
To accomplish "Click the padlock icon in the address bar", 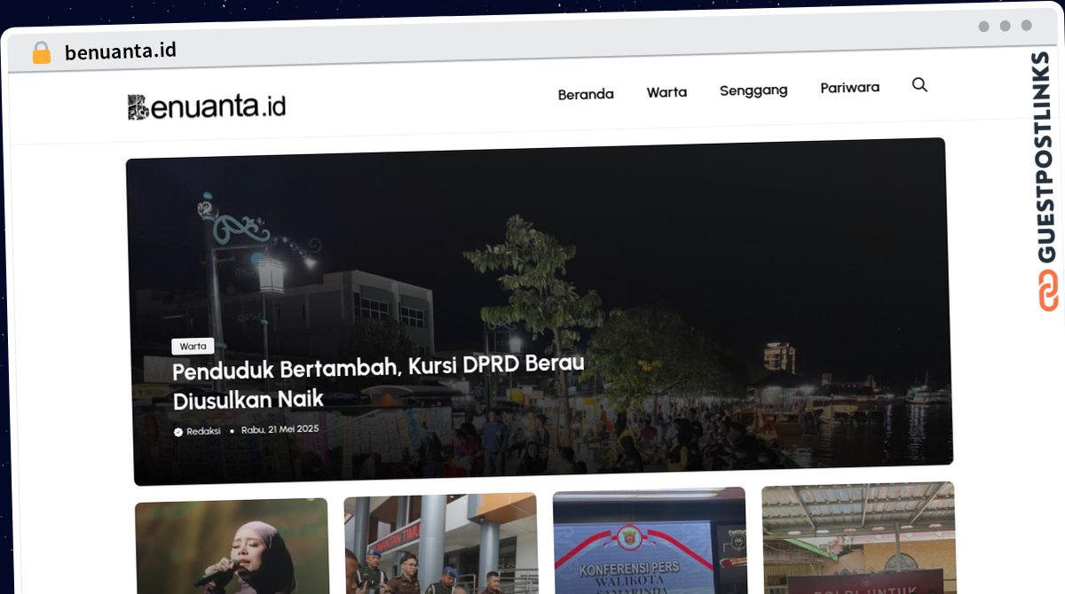I will click(x=41, y=51).
